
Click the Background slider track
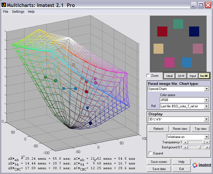click(x=196, y=147)
